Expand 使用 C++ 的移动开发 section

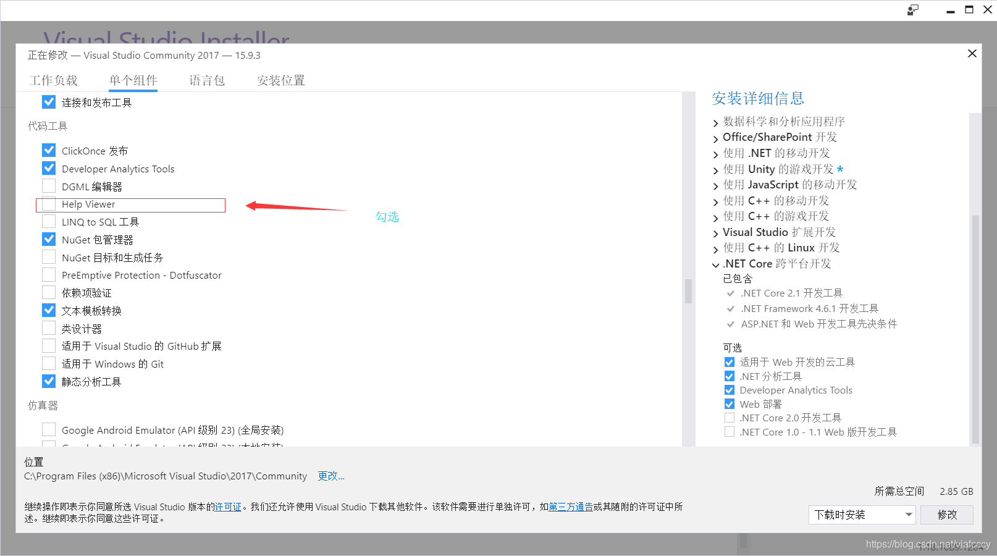(716, 202)
